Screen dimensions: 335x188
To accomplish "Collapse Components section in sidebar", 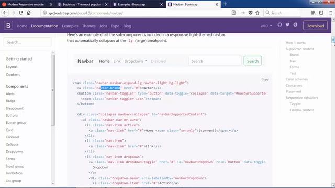I will click(x=17, y=86).
